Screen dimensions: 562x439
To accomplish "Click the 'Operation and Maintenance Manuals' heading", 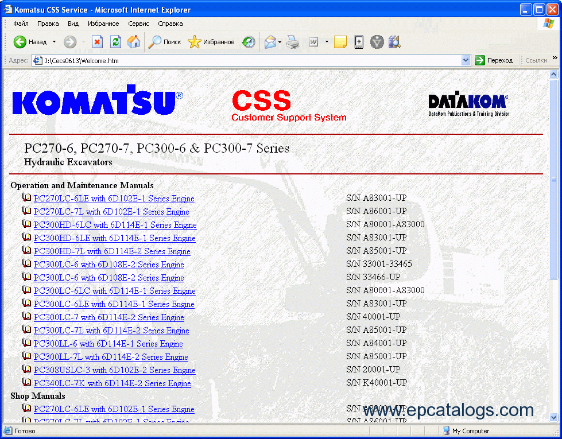I will 82,185.
